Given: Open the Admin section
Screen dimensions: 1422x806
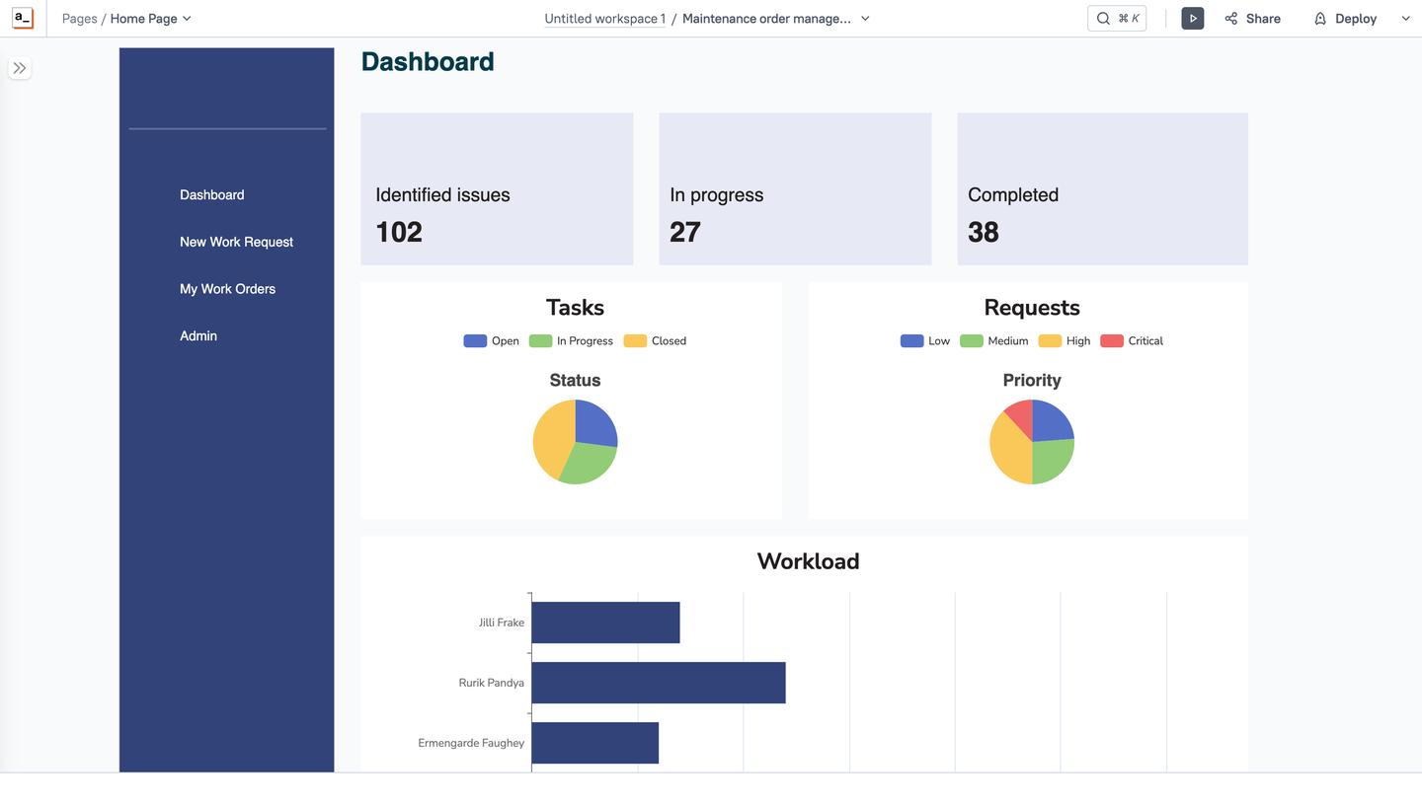Looking at the screenshot, I should [x=197, y=335].
